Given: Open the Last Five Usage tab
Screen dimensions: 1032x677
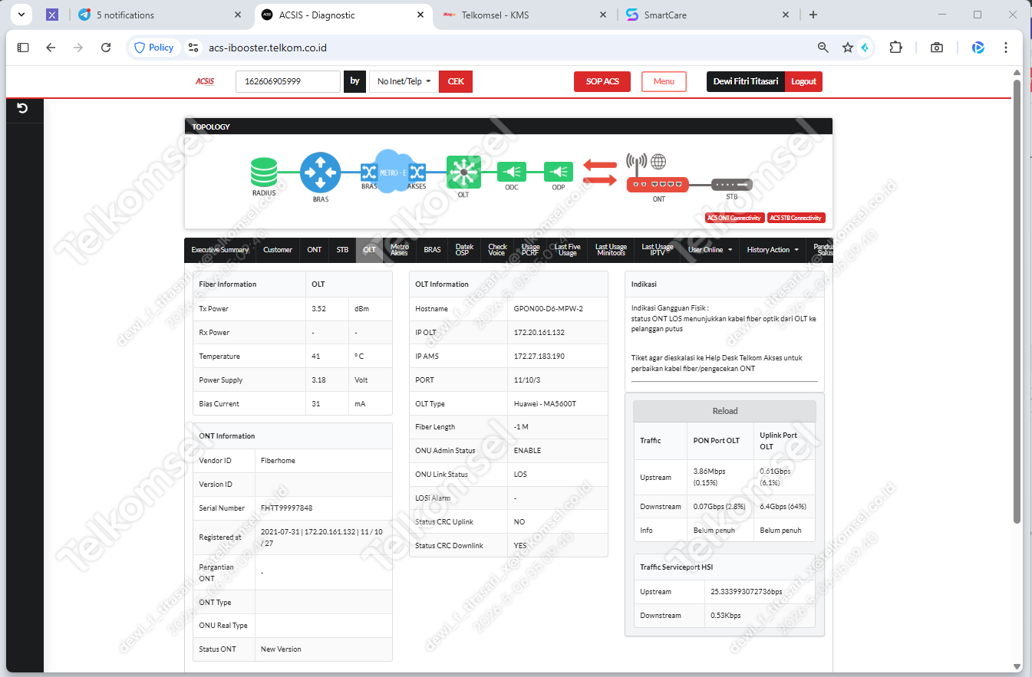Looking at the screenshot, I should (567, 250).
